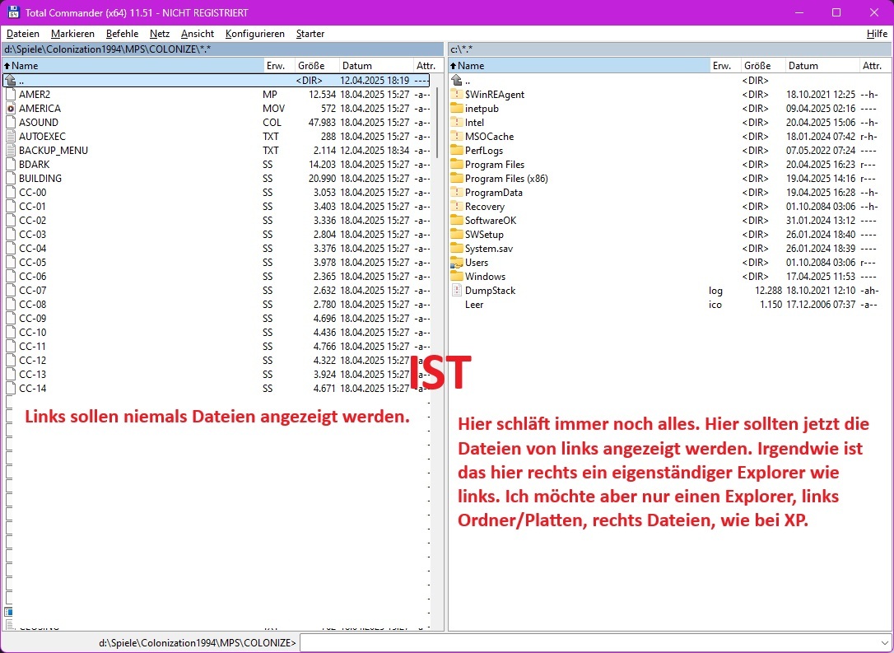
Task: Sort the right panel by Größe column
Action: [763, 66]
